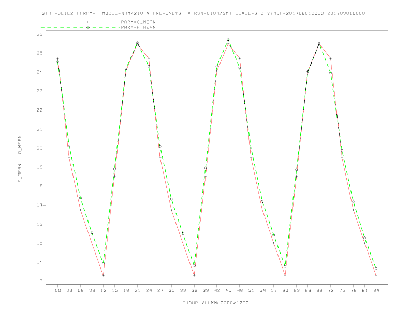Click x-axis tick label 03
The width and height of the screenshot is (410, 316).
click(x=69, y=290)
